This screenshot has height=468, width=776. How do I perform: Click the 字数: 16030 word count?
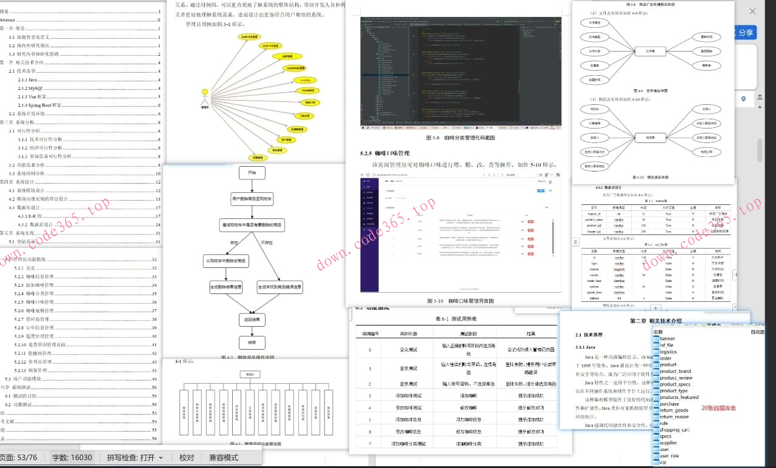[x=73, y=458]
